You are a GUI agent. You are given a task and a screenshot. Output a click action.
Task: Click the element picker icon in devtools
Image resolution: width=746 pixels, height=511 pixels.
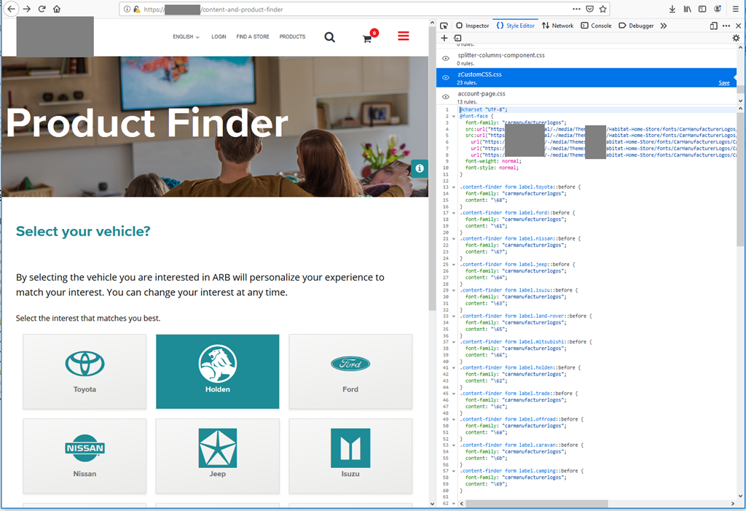coord(444,26)
